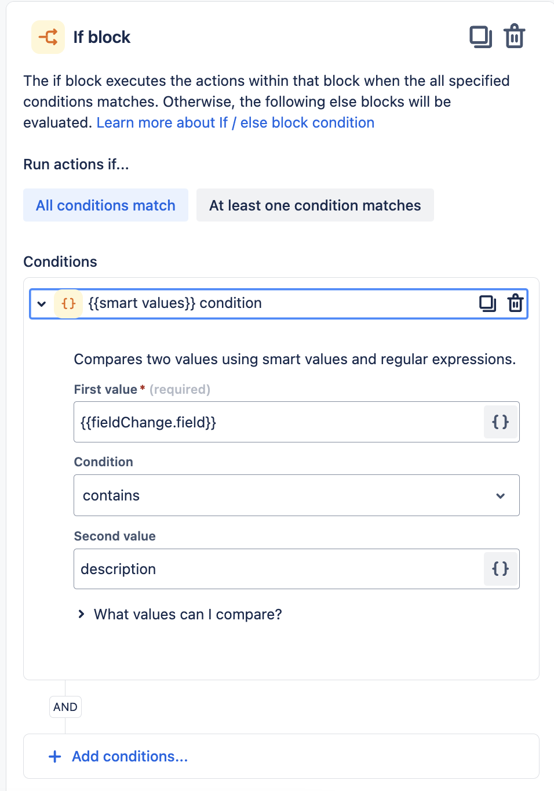The image size is (554, 791).
Task: Click the First value input field
Action: point(278,422)
